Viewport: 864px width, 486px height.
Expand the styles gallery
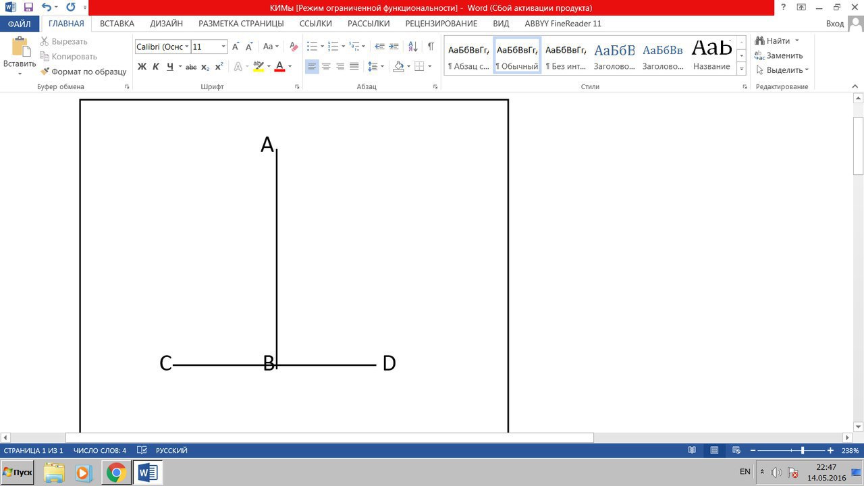point(741,69)
